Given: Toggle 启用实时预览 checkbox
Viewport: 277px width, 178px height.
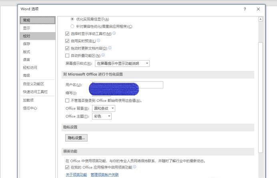Looking at the screenshot, I should tap(67, 41).
